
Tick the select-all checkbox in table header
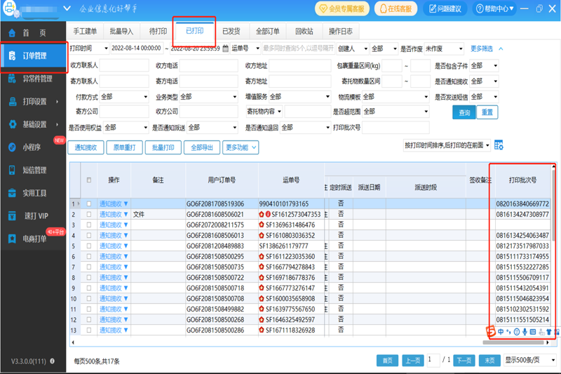88,180
